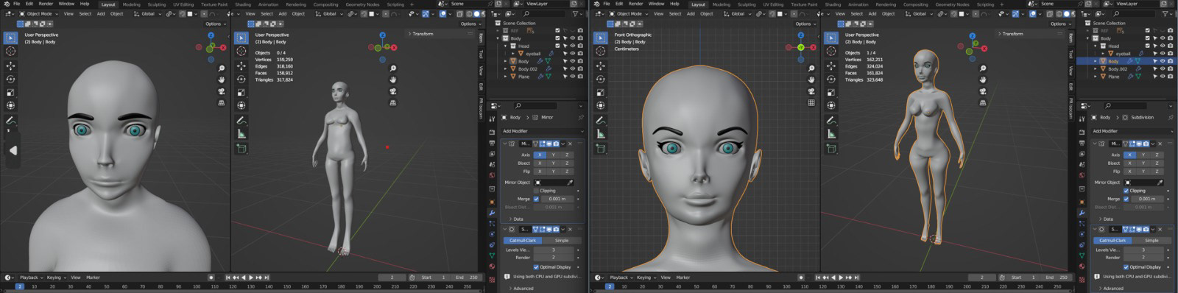The height and width of the screenshot is (293, 1178).
Task: Expand Data section in right window's Mirror modifier
Action: pos(1107,219)
